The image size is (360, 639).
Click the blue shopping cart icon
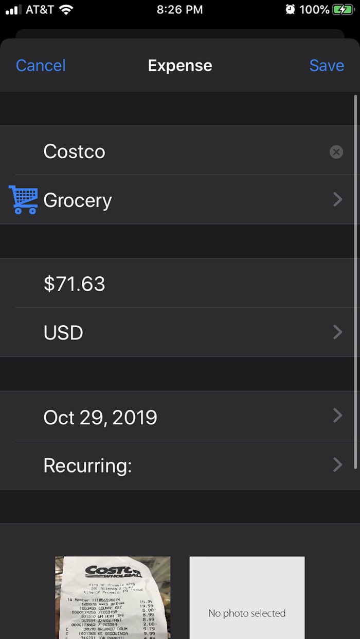click(x=23, y=200)
